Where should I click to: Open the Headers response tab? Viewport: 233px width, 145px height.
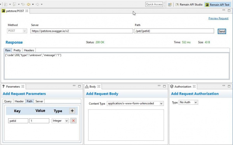pos(29,50)
